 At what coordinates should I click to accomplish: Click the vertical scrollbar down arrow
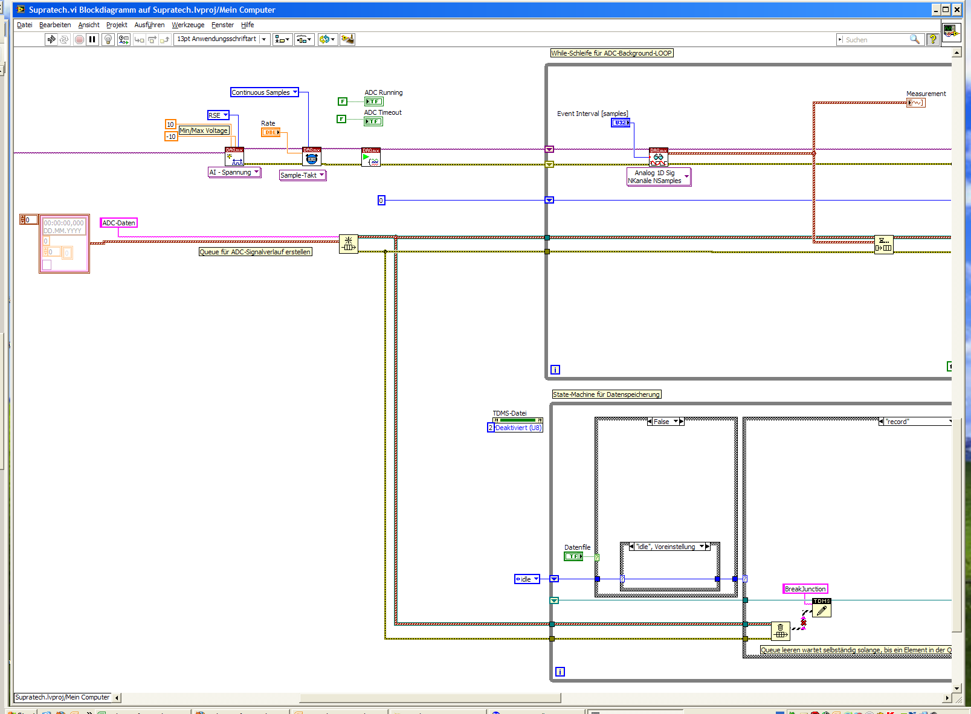coord(956,688)
